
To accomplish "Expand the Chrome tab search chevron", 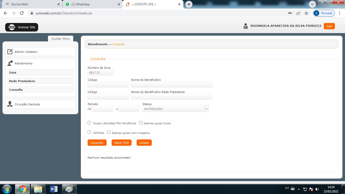I will coord(312,4).
